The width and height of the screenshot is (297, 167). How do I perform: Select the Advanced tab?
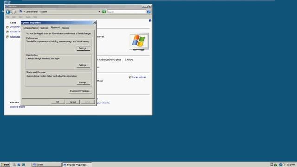[x=55, y=28]
